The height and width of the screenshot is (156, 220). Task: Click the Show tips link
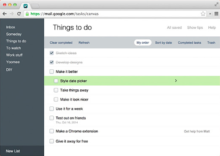click(x=195, y=27)
